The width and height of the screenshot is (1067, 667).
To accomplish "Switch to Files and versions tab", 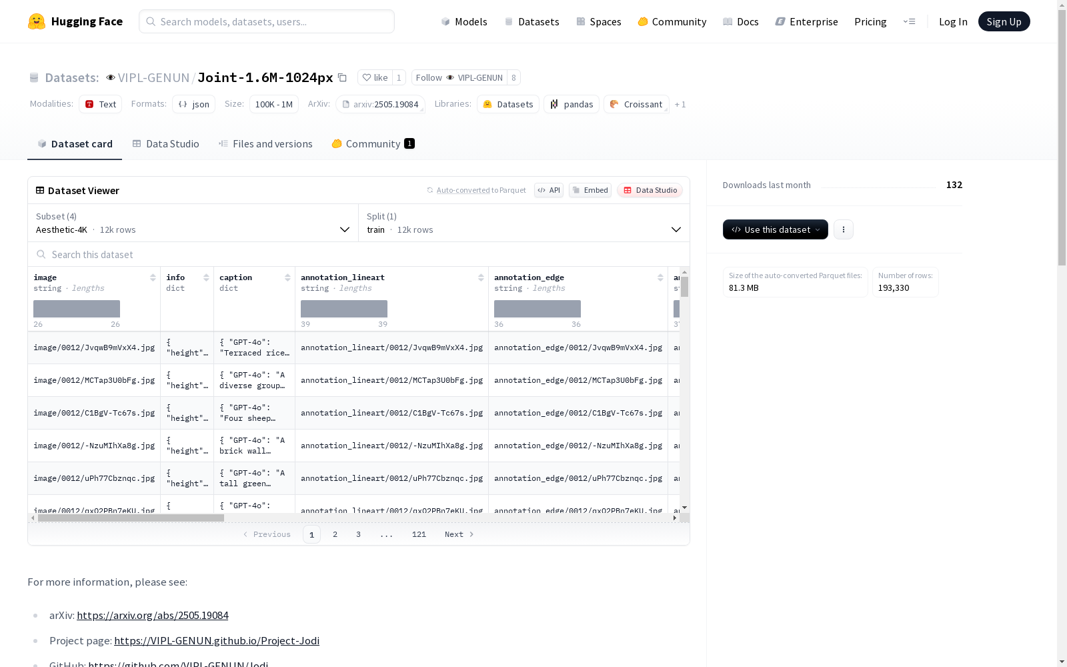I will (265, 143).
